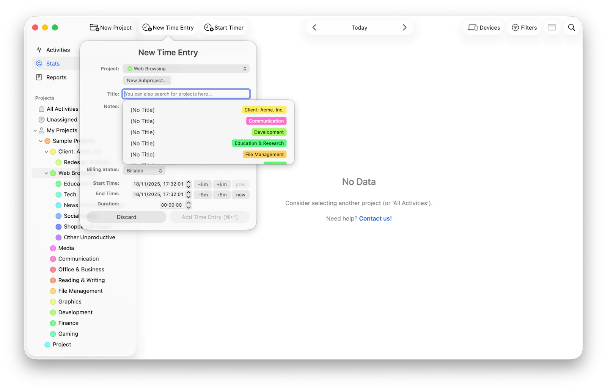Open the Billing Status dropdown set to Billable
Screen dimensions: 607x391
[143, 170]
